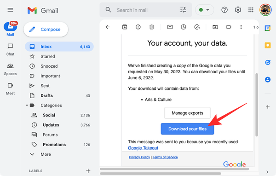This screenshot has height=176, width=276.
Task: Click the Mail icon with 99+ badge
Action: [11, 27]
